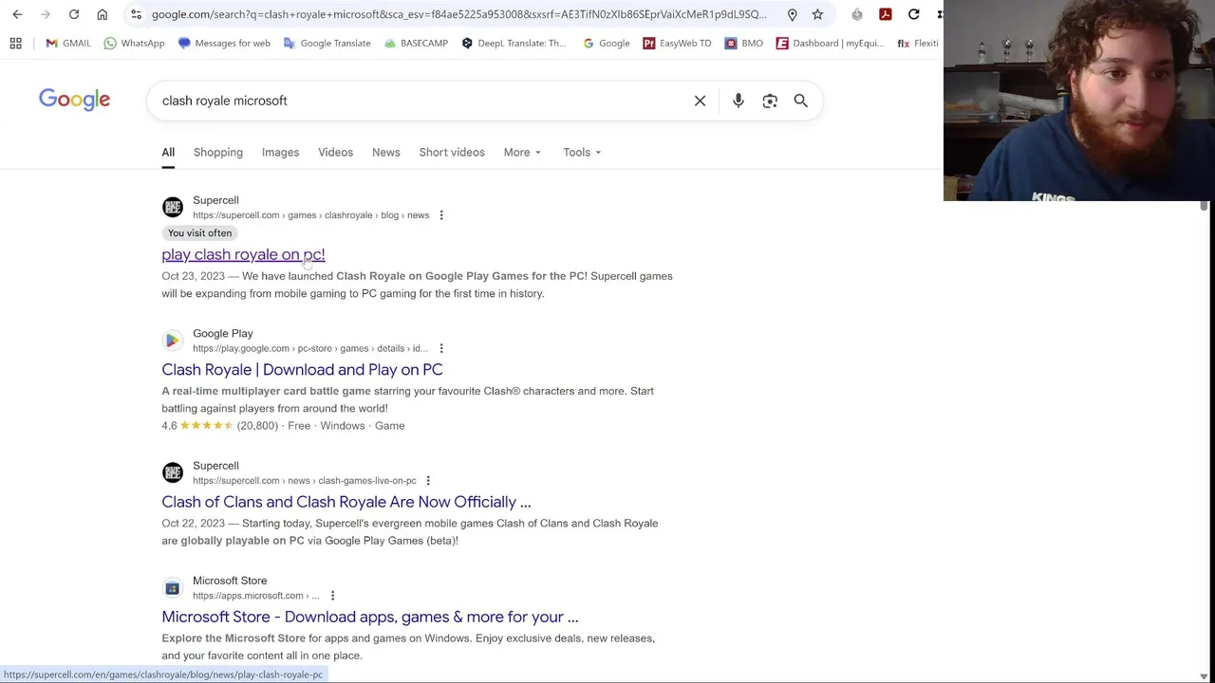Screen dimensions: 1215x683
Task: Open 'Clash of Clans and Clash Royale Are Now Officially' result
Action: click(x=346, y=502)
